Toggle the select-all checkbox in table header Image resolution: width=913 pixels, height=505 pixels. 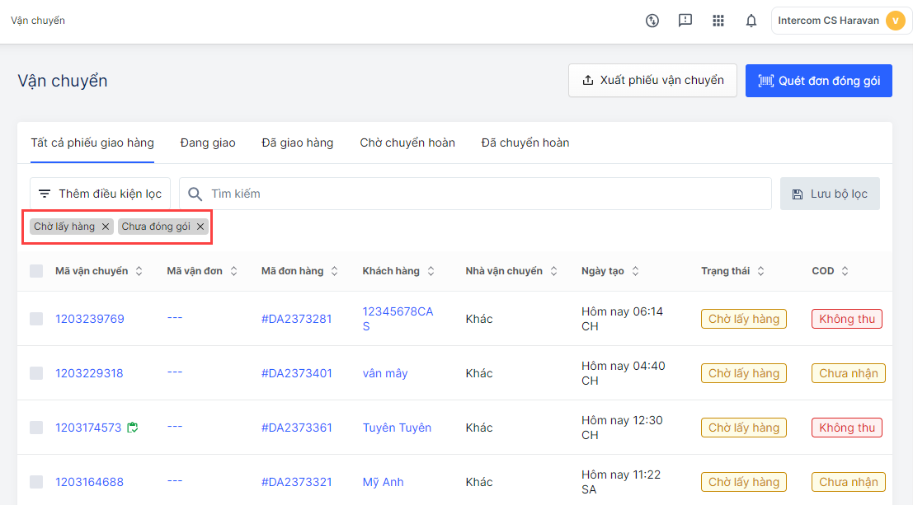pyautogui.click(x=36, y=271)
